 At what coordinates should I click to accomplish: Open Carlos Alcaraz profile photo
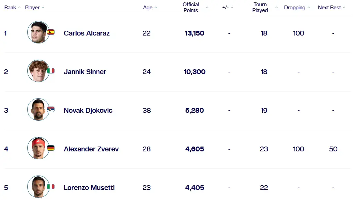point(38,32)
